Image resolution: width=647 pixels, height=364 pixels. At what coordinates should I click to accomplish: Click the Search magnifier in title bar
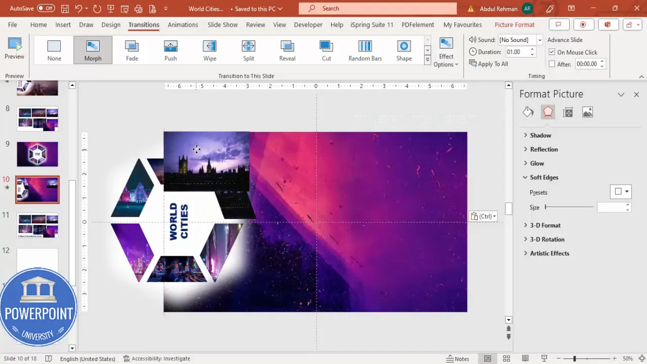(x=312, y=9)
